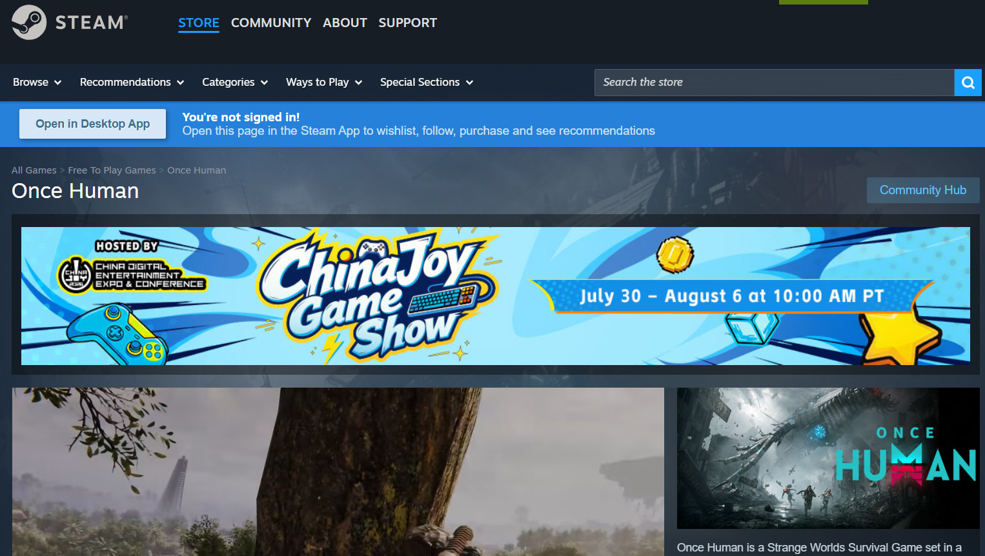Screen dimensions: 985x556
Task: Open the Categories dropdown menu
Action: click(x=235, y=83)
